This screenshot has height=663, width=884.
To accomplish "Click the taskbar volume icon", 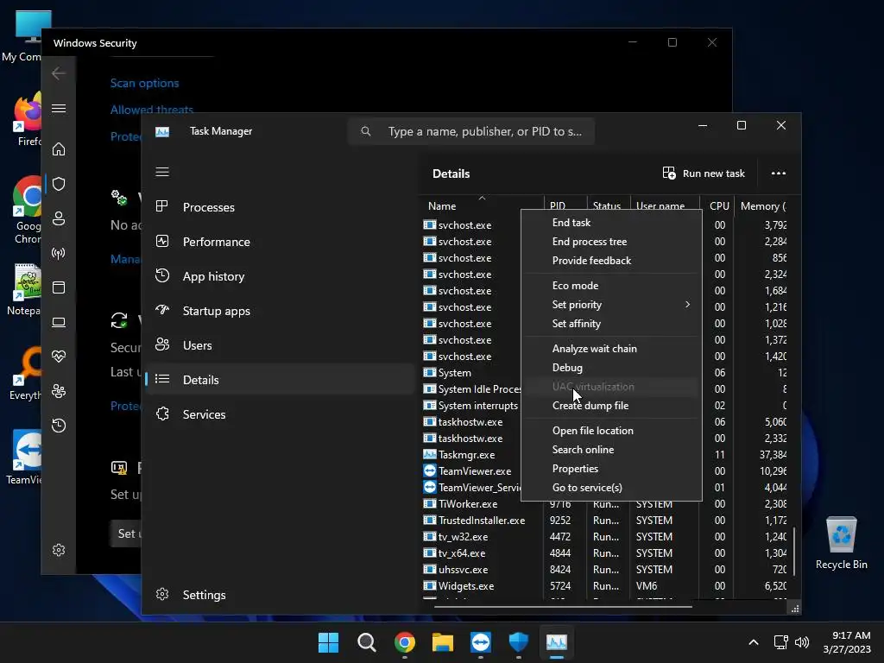I will pos(802,642).
